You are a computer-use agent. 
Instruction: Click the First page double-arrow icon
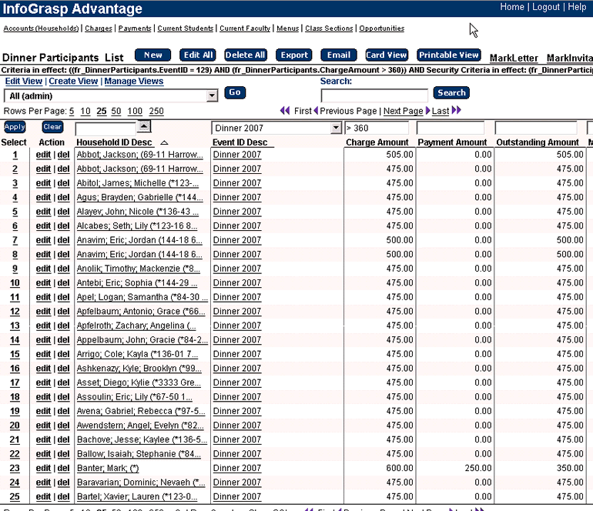point(285,110)
